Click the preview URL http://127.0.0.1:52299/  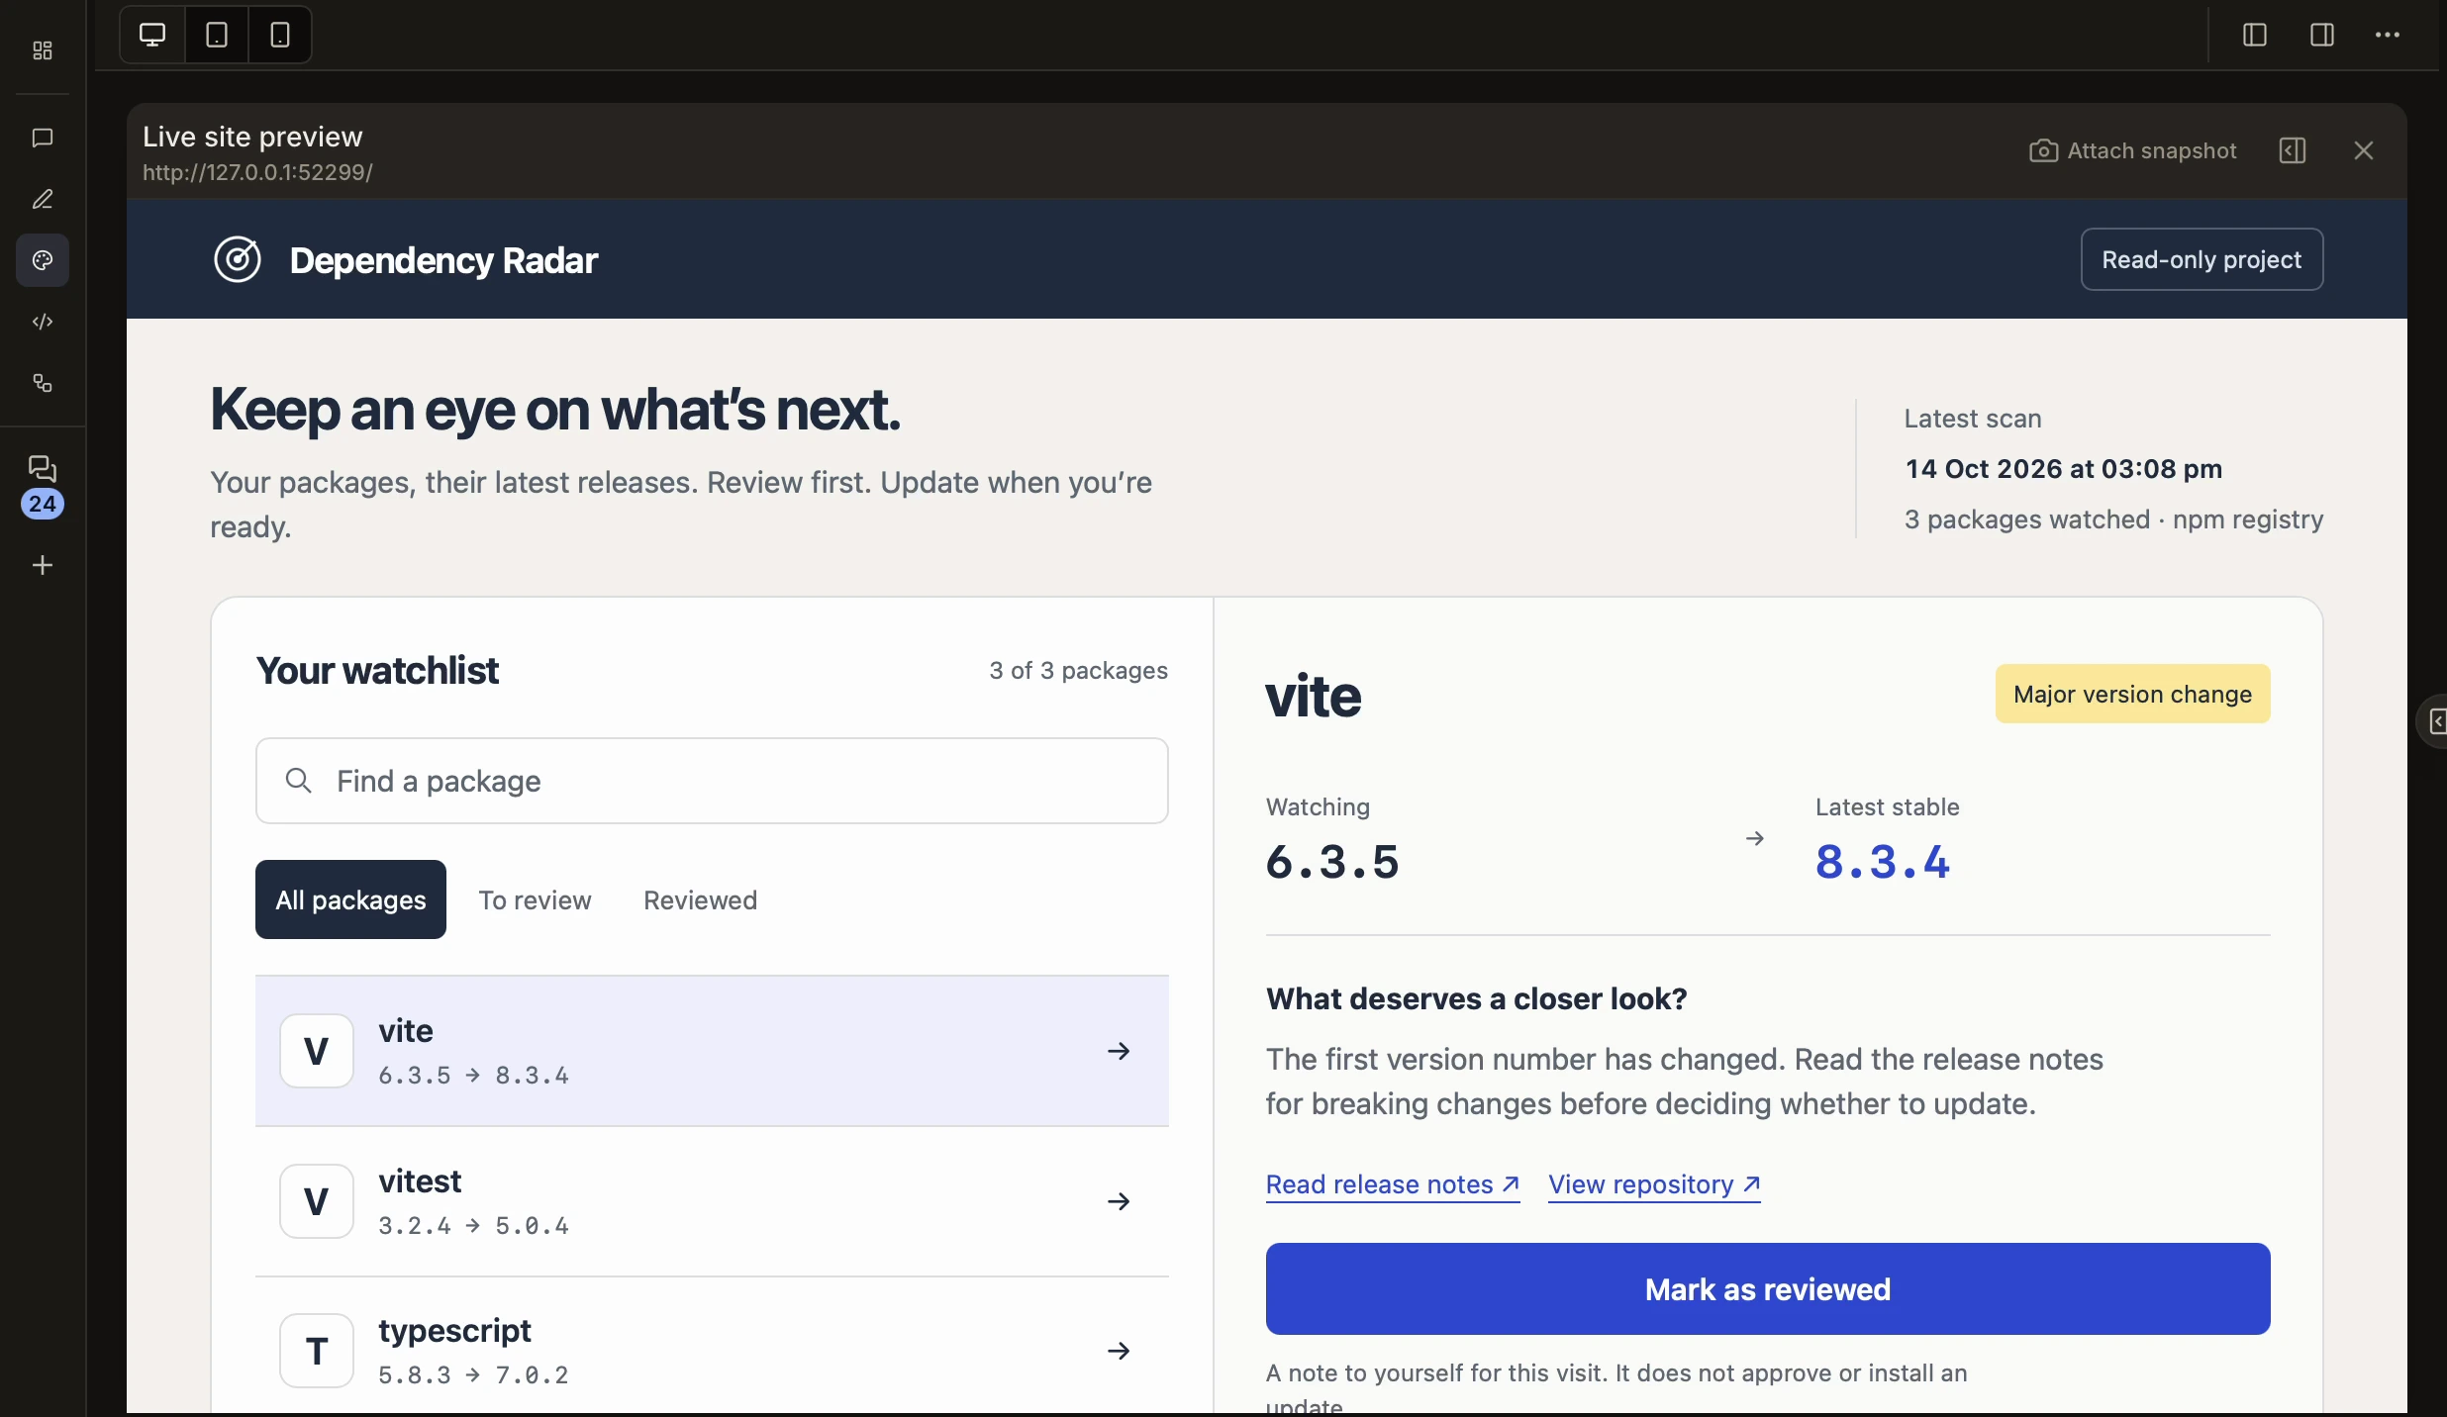tap(257, 172)
